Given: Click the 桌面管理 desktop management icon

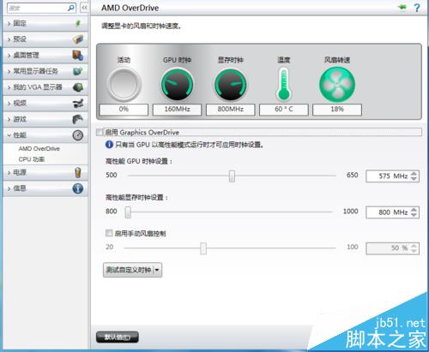Looking at the screenshot, I should point(78,55).
